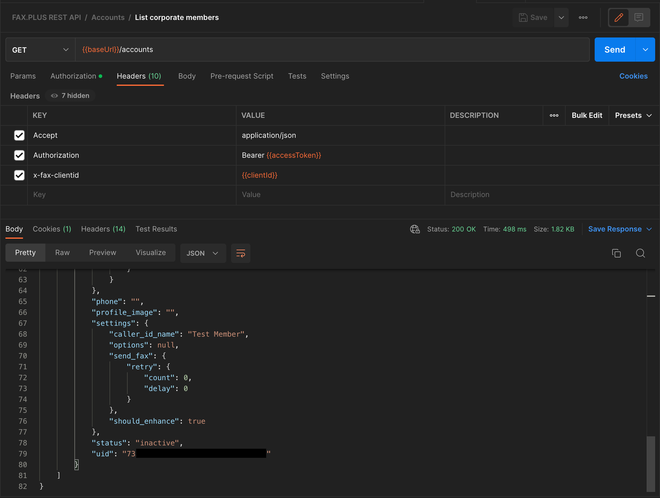Select the Pre-request Script tab
Image resolution: width=660 pixels, height=498 pixels.
pyautogui.click(x=241, y=76)
